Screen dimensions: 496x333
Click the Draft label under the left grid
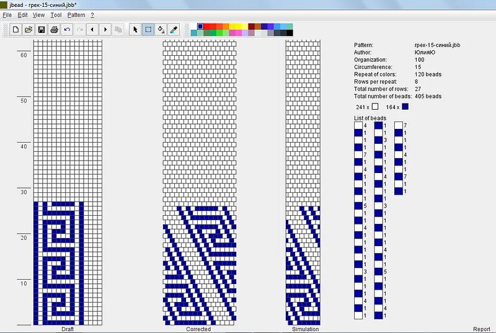point(68,329)
